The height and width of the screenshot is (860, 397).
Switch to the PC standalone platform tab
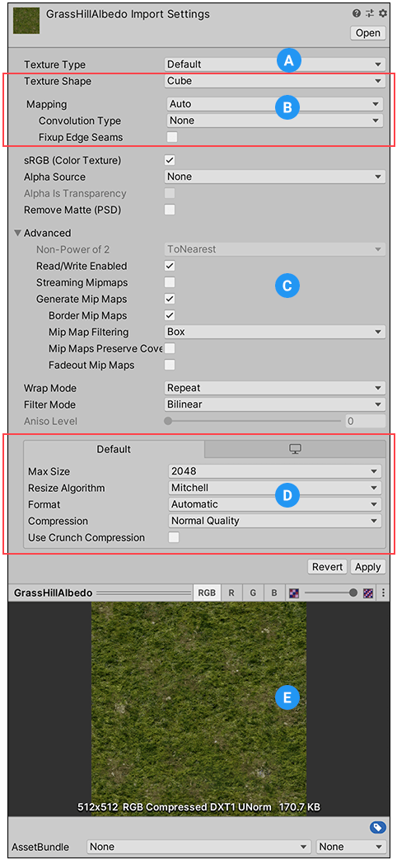(x=295, y=449)
